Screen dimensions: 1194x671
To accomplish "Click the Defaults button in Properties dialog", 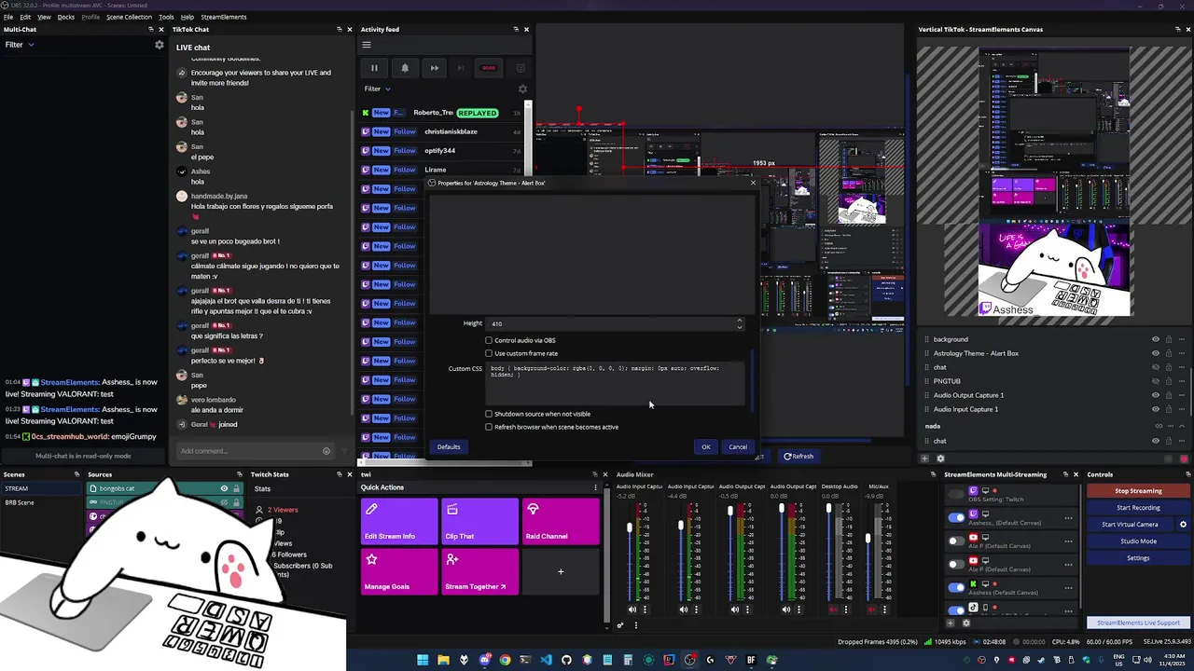I will click(449, 446).
